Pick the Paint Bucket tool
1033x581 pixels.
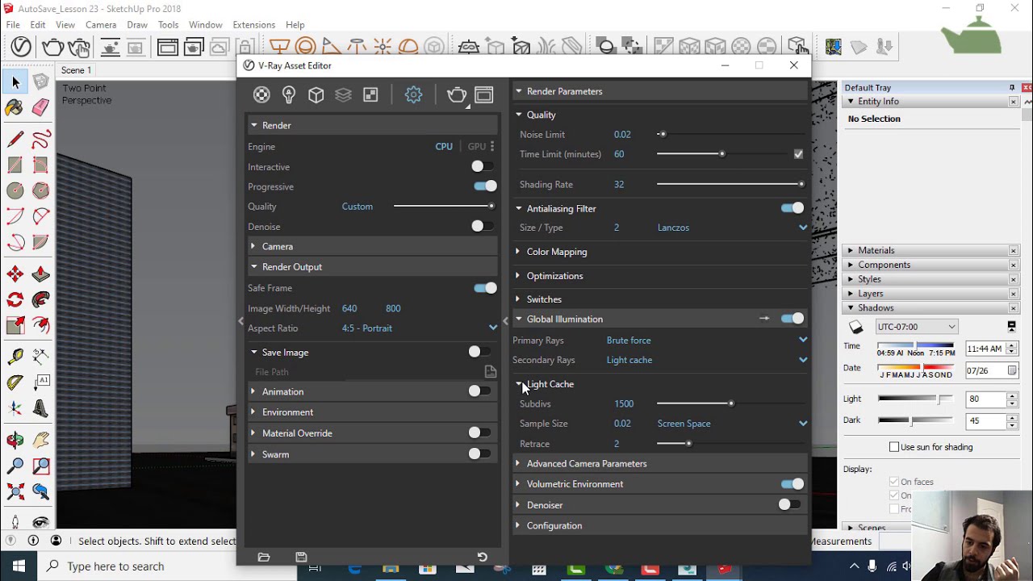15,107
